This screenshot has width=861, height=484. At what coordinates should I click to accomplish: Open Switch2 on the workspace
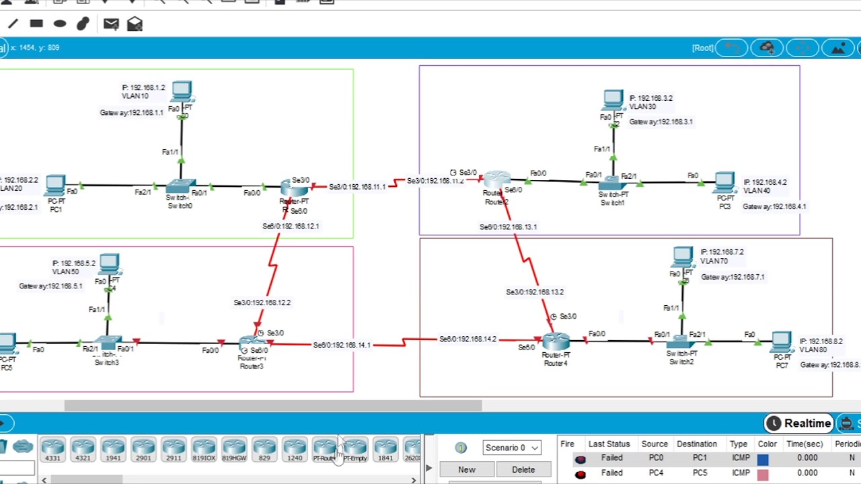point(681,341)
